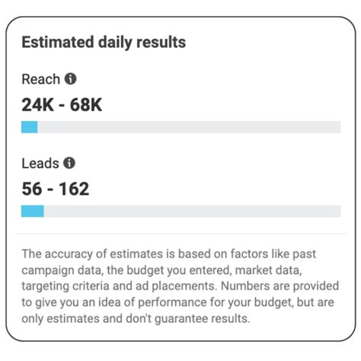Click the gray unfilled portion of Reach bar
Image resolution: width=361 pixels, height=361 pixels.
pyautogui.click(x=189, y=127)
